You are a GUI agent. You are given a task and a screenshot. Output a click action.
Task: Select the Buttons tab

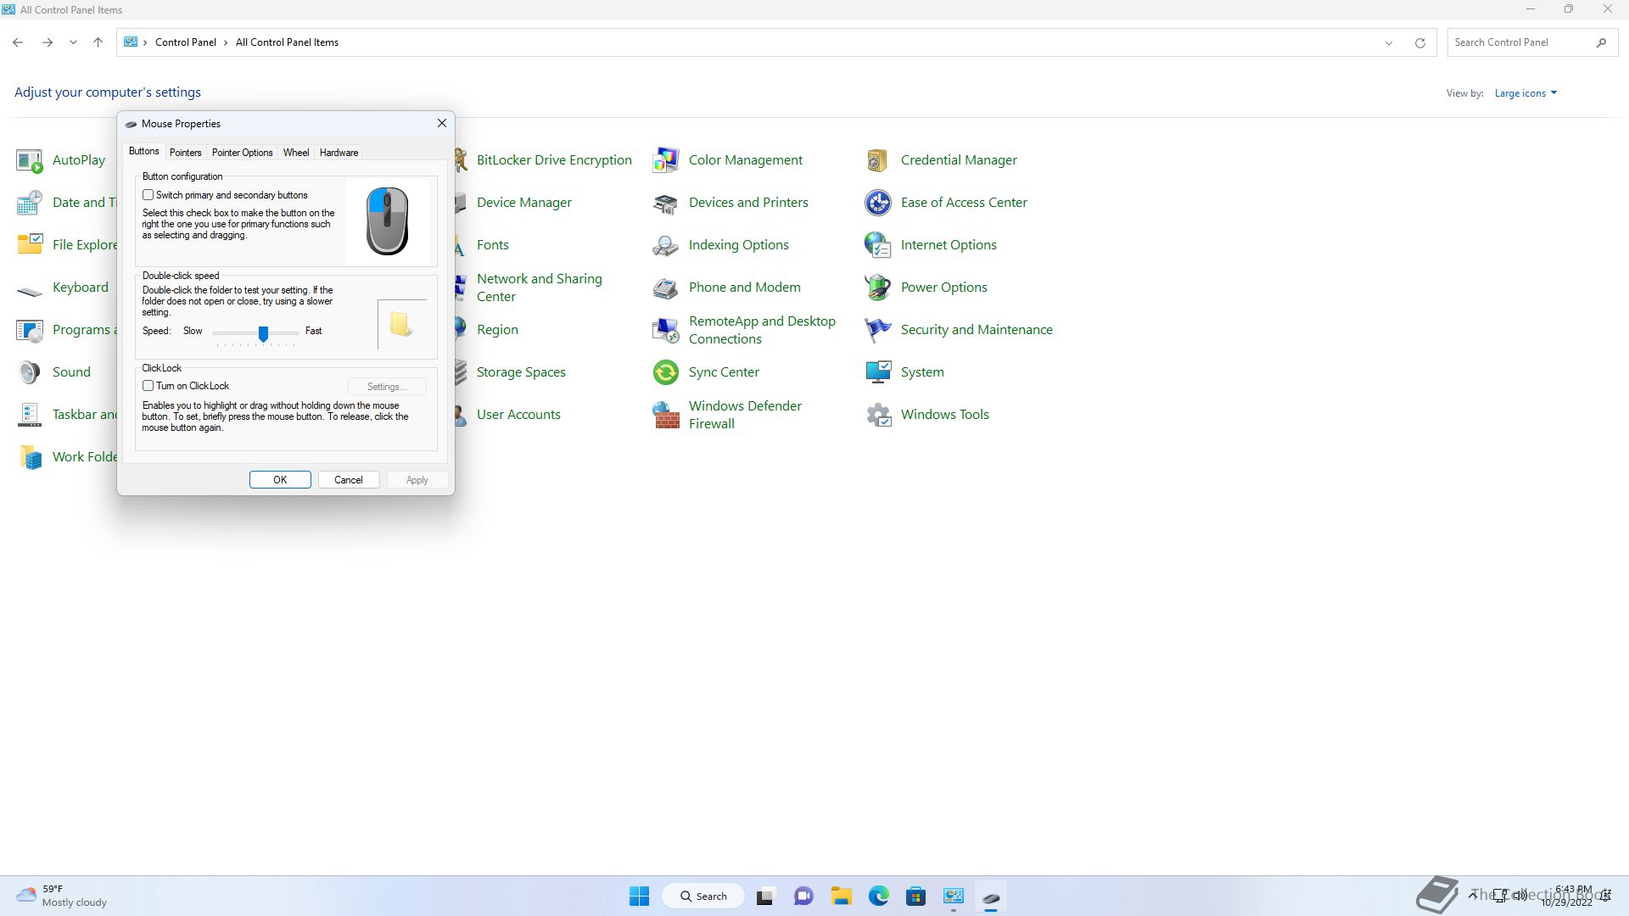[143, 151]
